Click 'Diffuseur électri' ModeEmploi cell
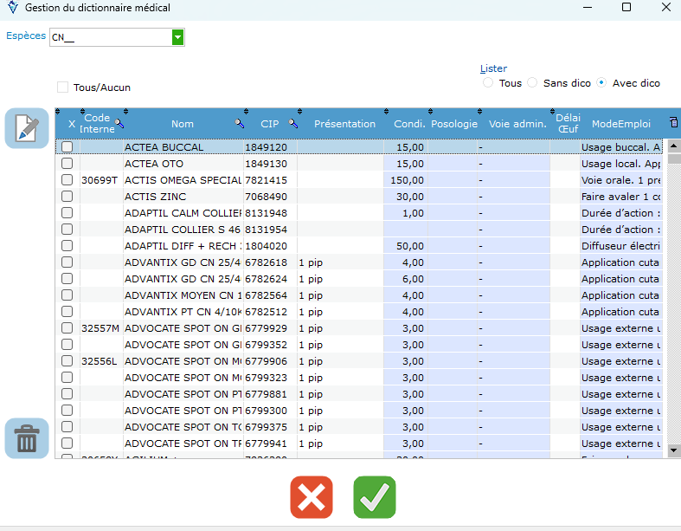Screen dimensions: 681x531 621,246
